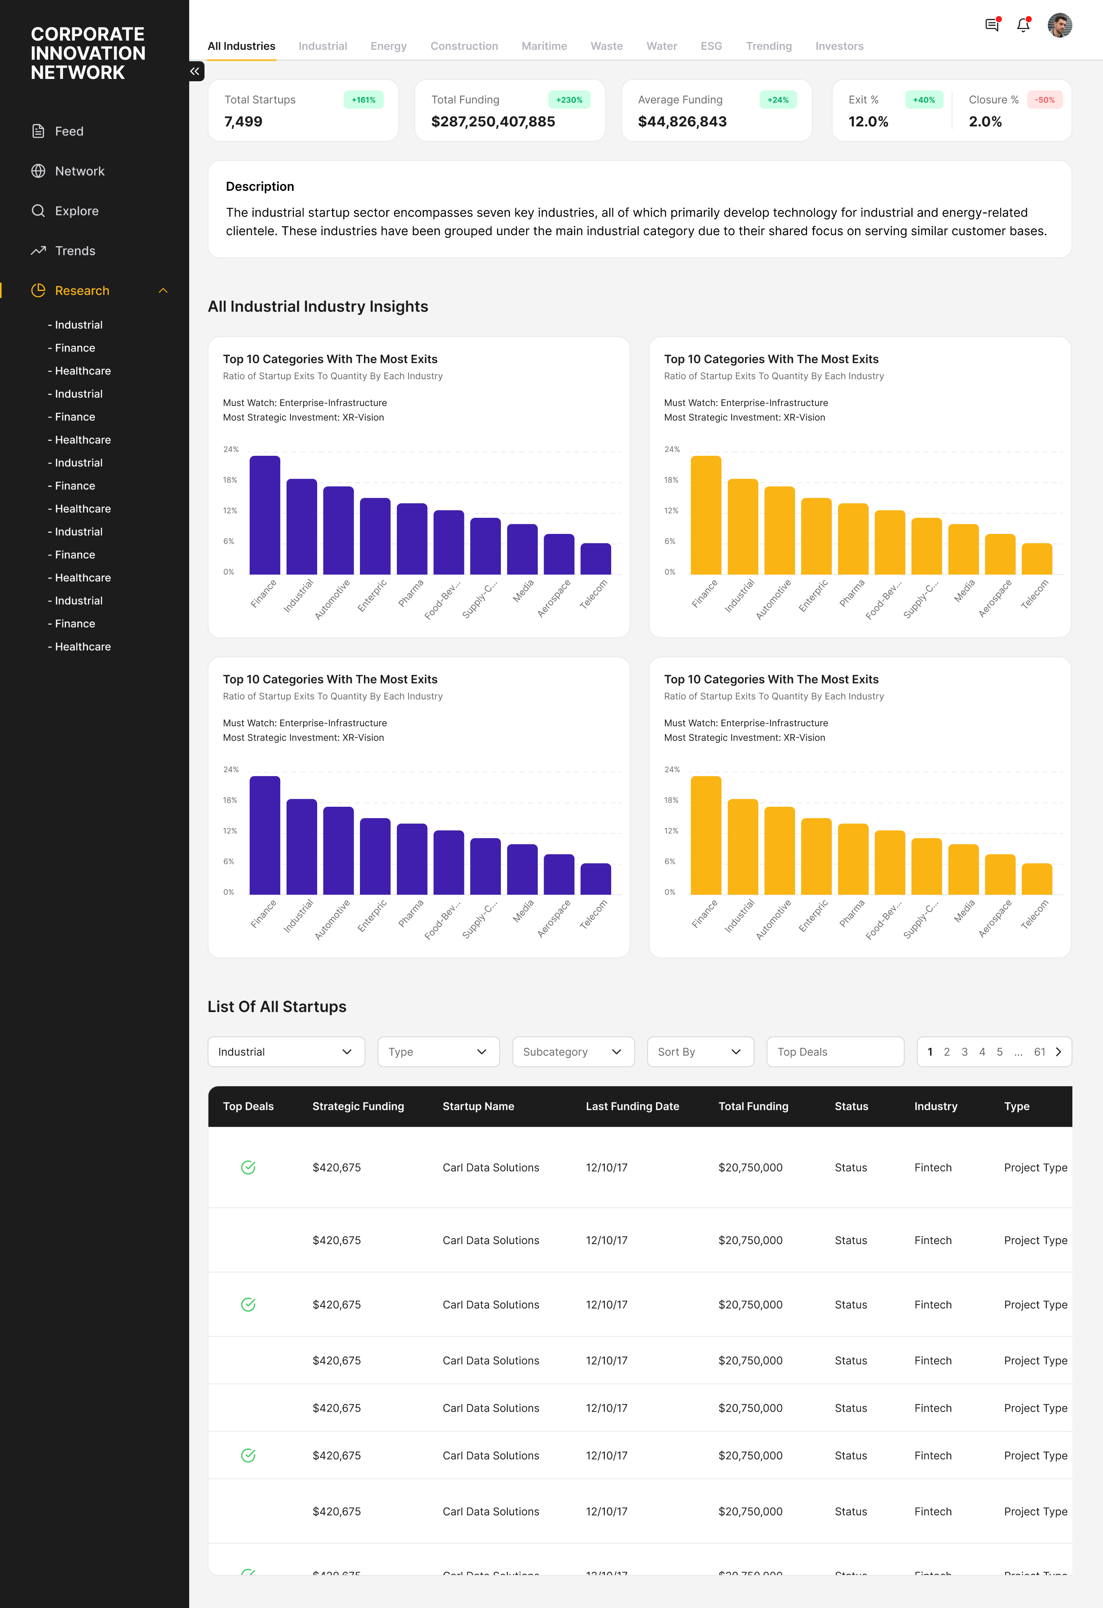This screenshot has width=1103, height=1608.
Task: Toggle top deal checkmark in sixth row
Action: (x=248, y=1455)
